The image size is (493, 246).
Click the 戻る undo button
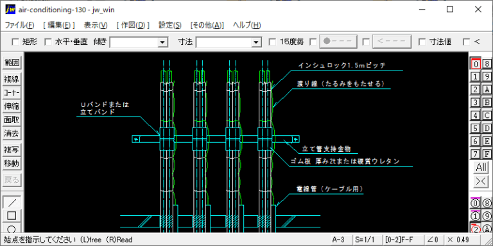pyautogui.click(x=12, y=180)
